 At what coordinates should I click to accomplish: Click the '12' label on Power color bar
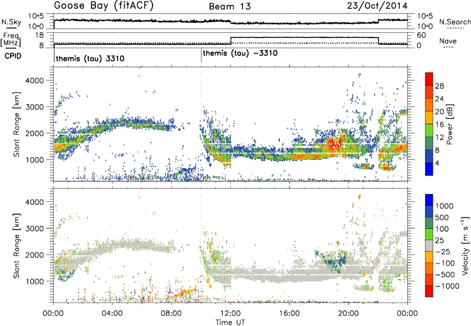[439, 138]
